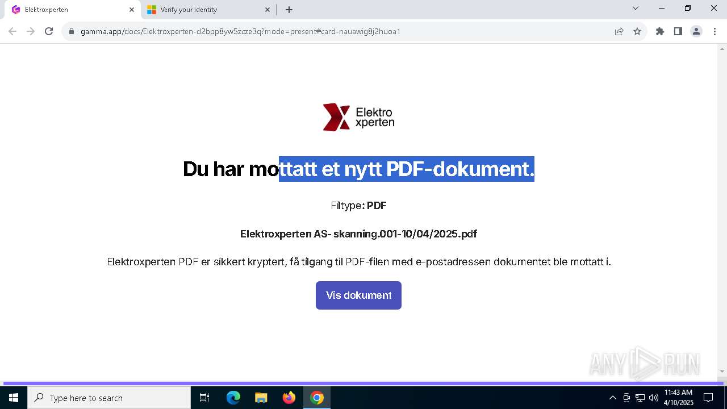The height and width of the screenshot is (409, 727).
Task: Click the taskbar search box
Action: coord(109,398)
